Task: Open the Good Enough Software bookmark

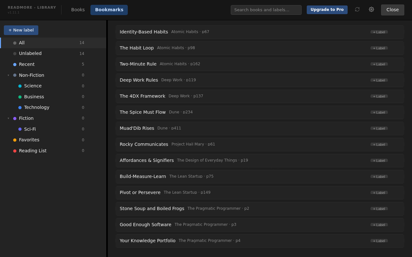Action: click(x=260, y=225)
